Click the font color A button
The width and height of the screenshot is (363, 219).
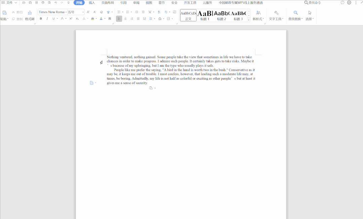[101, 18]
